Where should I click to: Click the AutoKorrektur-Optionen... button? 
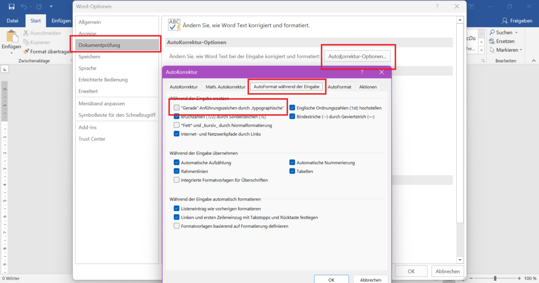pos(357,56)
